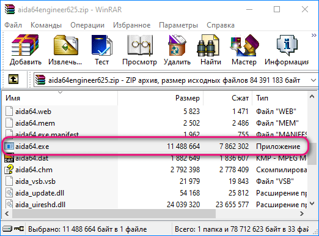The height and width of the screenshot is (236, 319).
Task: Show the archive Информация icon
Action: pos(287,45)
